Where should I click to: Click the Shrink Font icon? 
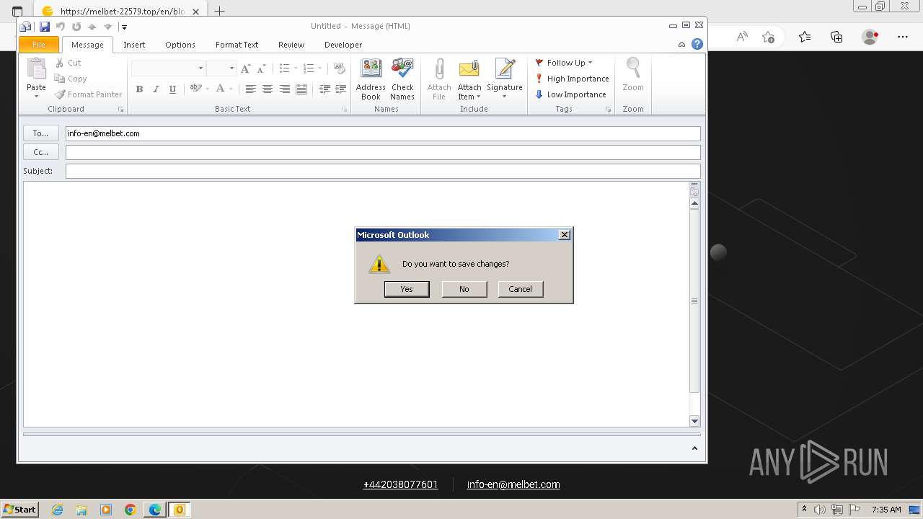pos(261,68)
